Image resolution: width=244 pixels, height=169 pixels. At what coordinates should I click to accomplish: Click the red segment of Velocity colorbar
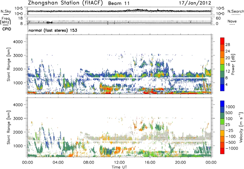(223, 152)
